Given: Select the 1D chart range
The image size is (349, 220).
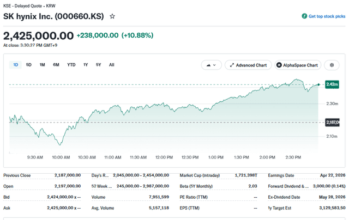Looking at the screenshot, I should [x=15, y=65].
